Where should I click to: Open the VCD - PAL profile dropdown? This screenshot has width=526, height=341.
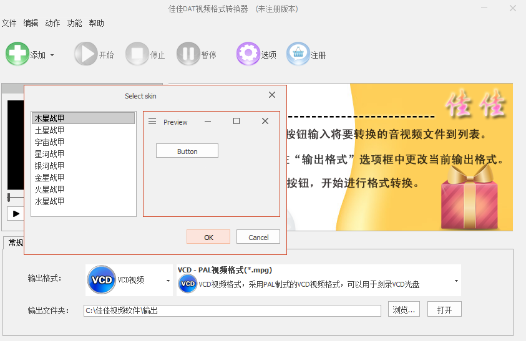coord(456,281)
